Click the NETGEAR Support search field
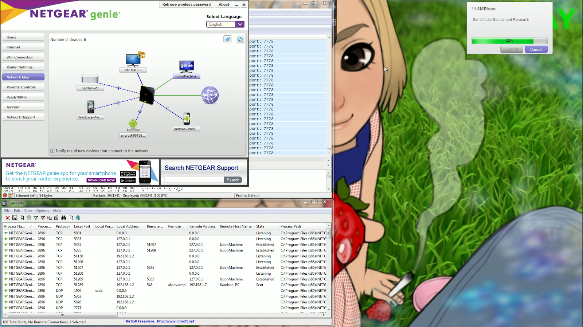The height and width of the screenshot is (327, 583). (x=193, y=180)
